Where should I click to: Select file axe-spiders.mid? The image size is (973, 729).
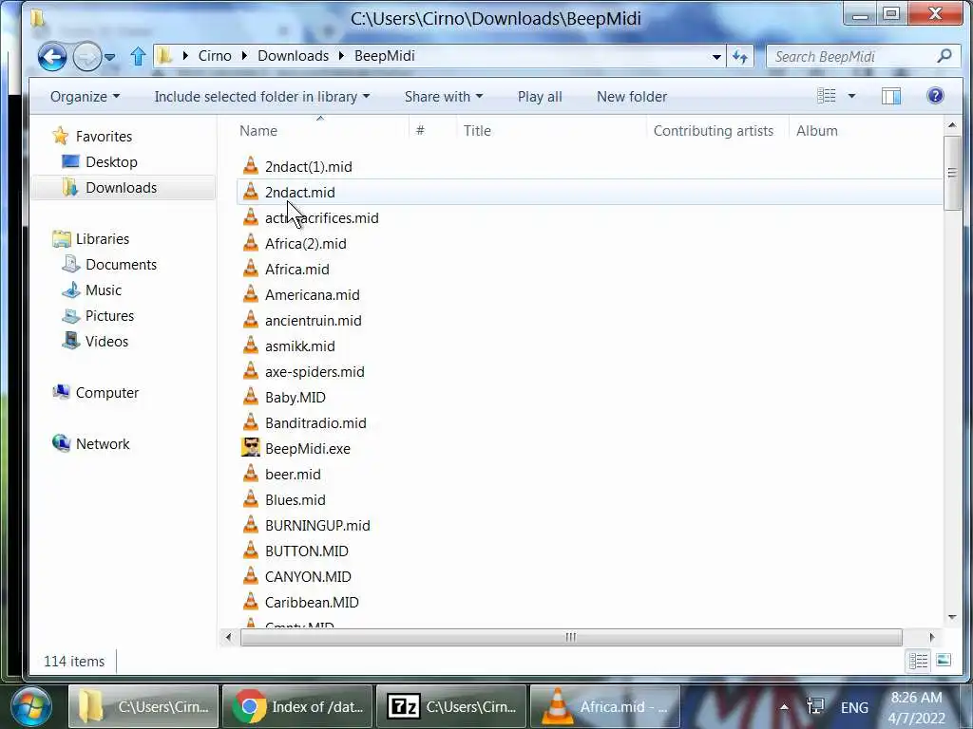click(x=315, y=372)
